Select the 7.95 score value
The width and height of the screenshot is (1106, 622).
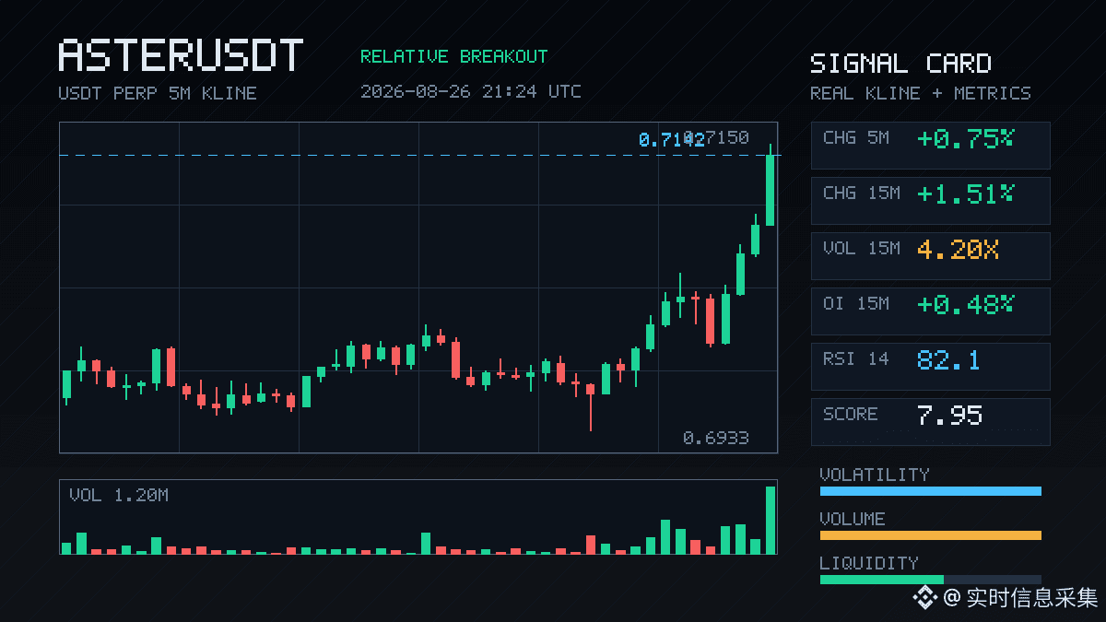click(x=949, y=416)
